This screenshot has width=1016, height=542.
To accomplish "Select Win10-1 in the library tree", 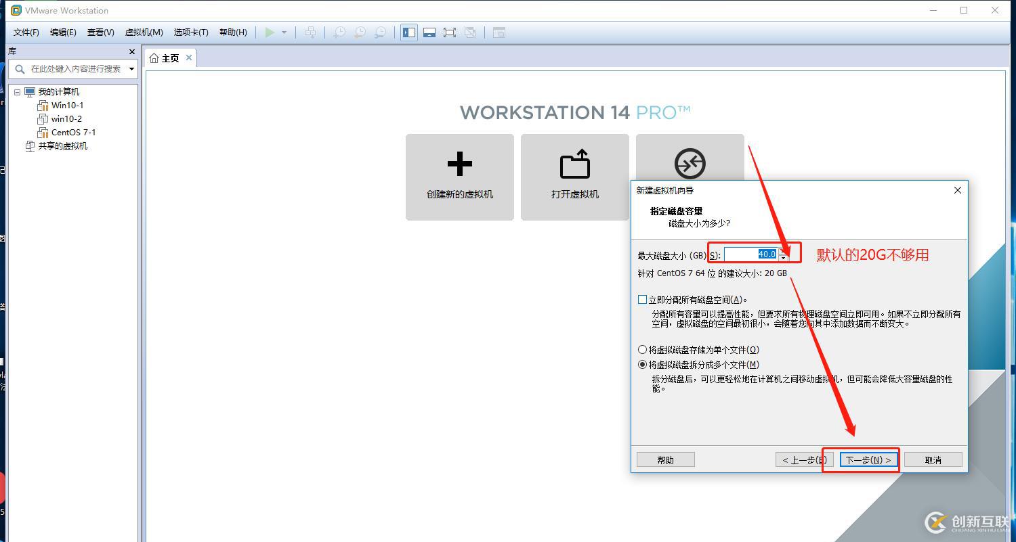I will point(68,106).
